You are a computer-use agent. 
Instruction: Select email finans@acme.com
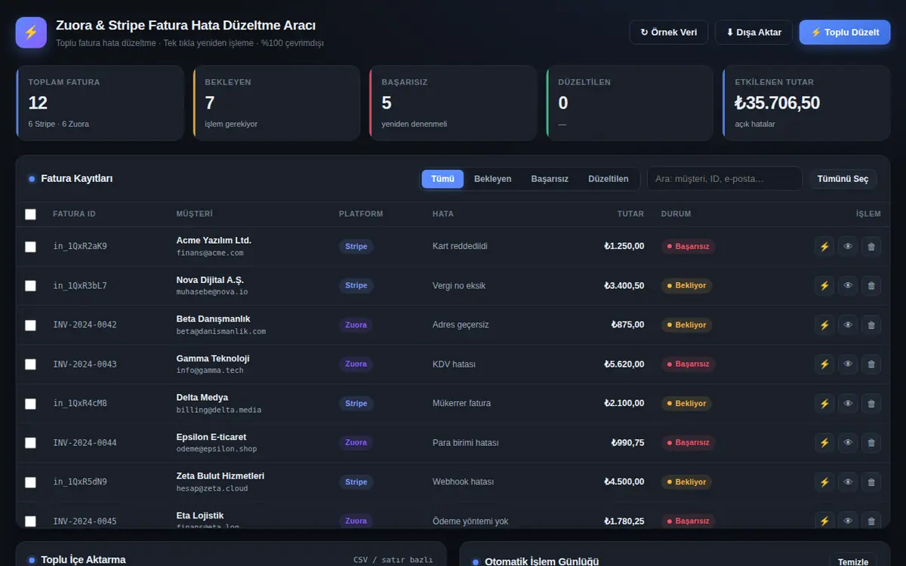[x=210, y=253]
